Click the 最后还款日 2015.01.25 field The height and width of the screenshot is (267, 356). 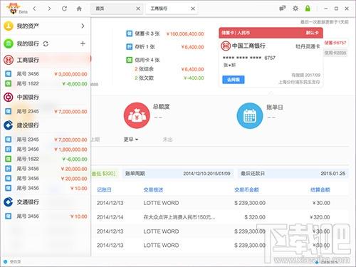tap(293, 174)
